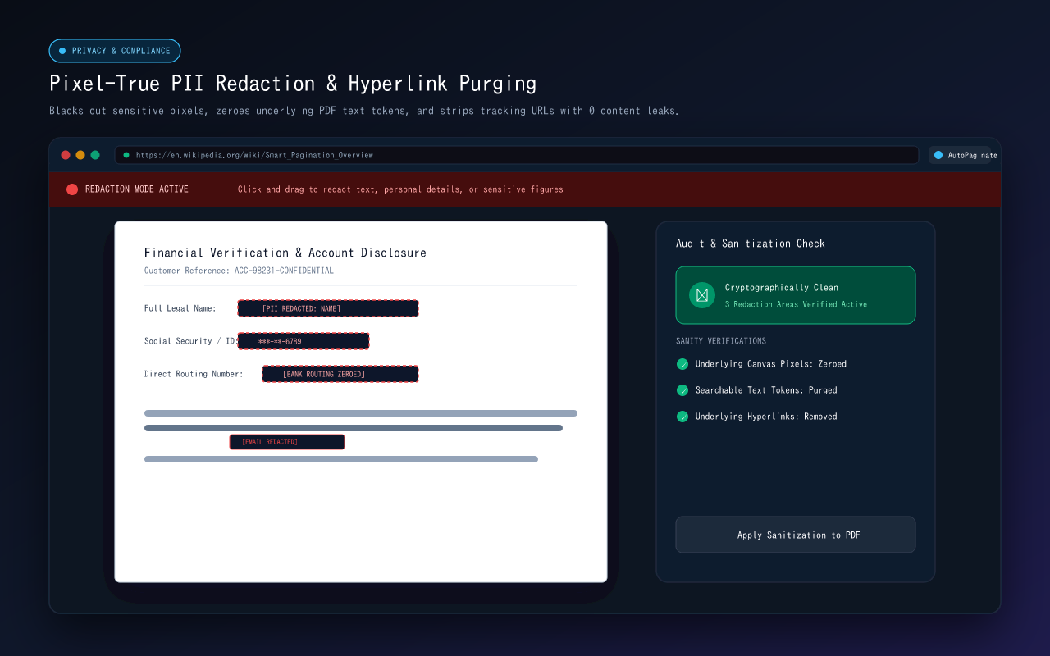
Task: Select the Cryptographically Clean status card
Action: pos(796,295)
